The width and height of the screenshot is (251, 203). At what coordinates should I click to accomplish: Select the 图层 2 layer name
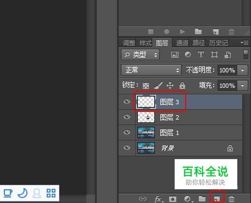[169, 117]
